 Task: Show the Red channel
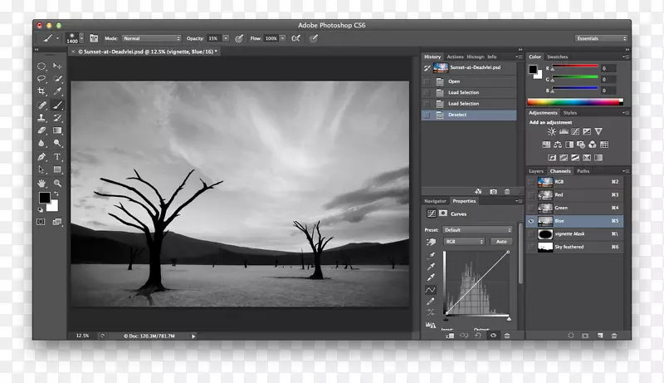[531, 195]
